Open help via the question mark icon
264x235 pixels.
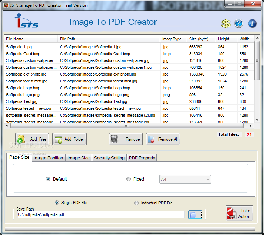coord(238,23)
